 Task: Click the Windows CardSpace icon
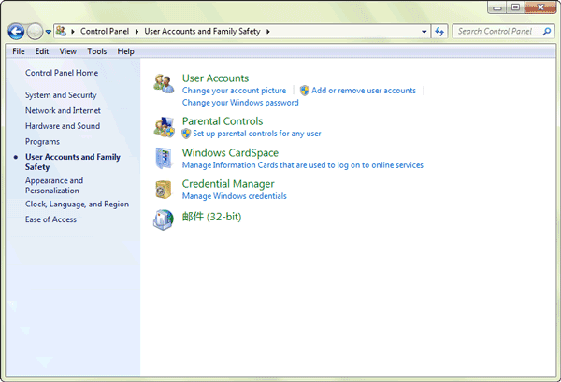(164, 158)
